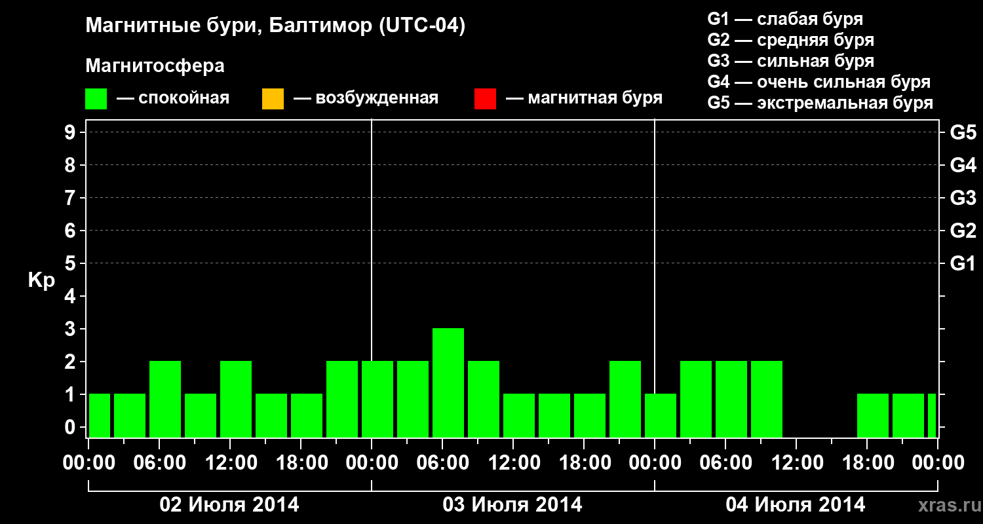Select the tallest green bar reaching Kp 3

[448, 383]
